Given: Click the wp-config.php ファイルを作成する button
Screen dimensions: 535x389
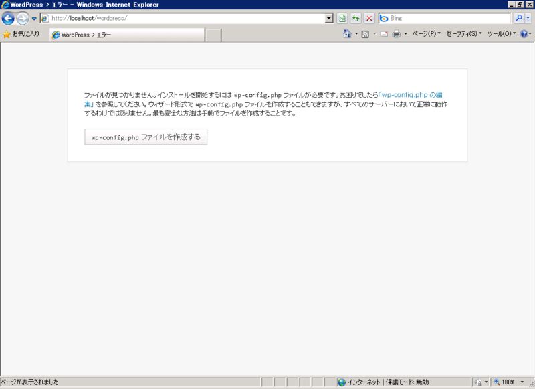Looking at the screenshot, I should (146, 137).
